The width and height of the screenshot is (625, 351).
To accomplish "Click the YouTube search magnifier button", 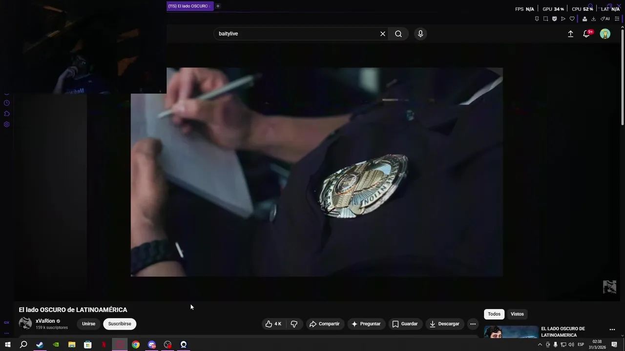I will point(398,34).
